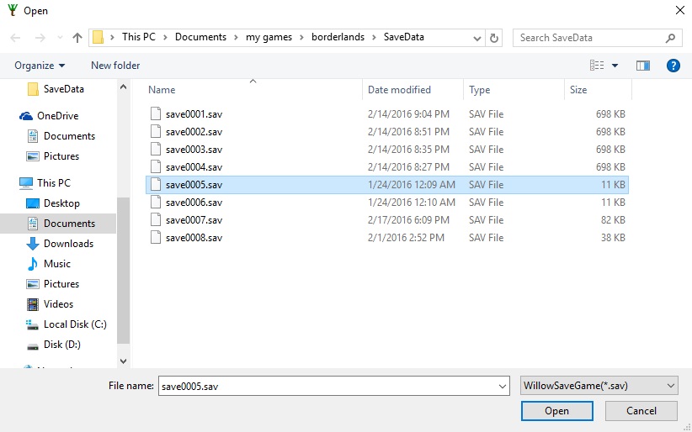Select the OneDrive cloud icon in sidebar
Viewport: 692px width, 432px height.
click(27, 116)
